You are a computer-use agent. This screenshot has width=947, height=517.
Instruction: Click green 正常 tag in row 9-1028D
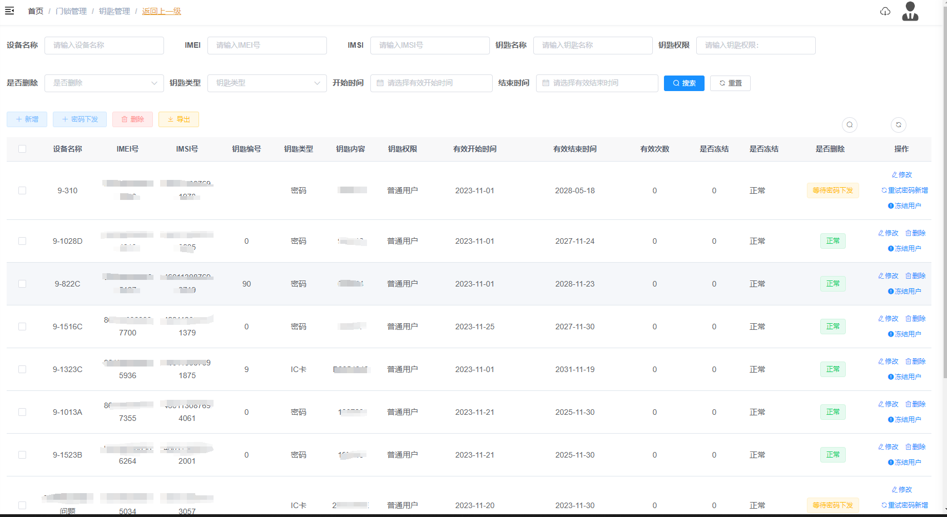833,241
